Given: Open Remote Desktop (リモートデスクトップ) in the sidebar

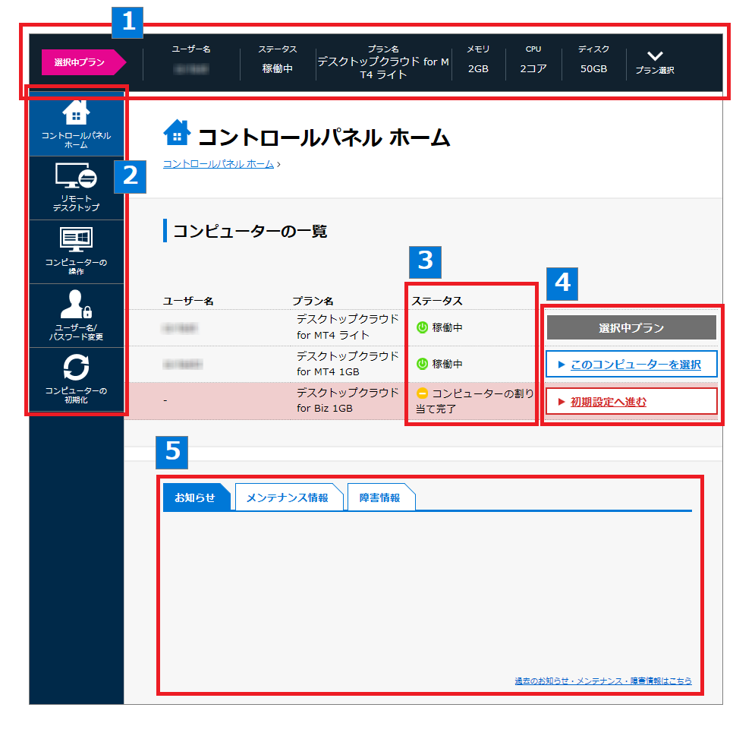Looking at the screenshot, I should pyautogui.click(x=76, y=188).
